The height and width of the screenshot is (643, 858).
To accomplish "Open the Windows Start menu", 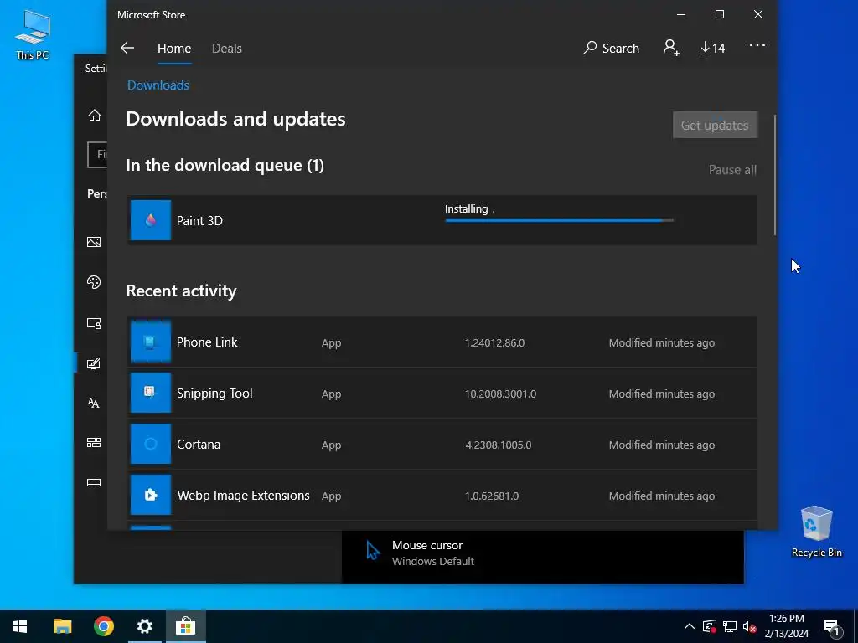I will click(20, 626).
